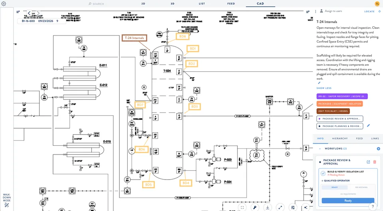The width and height of the screenshot is (383, 211).
Task: Click the Package Planning & Review... tag
Action: pos(340,126)
